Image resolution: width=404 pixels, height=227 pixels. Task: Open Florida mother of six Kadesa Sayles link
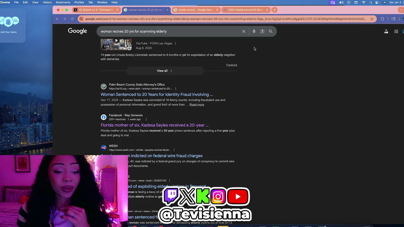(155, 125)
